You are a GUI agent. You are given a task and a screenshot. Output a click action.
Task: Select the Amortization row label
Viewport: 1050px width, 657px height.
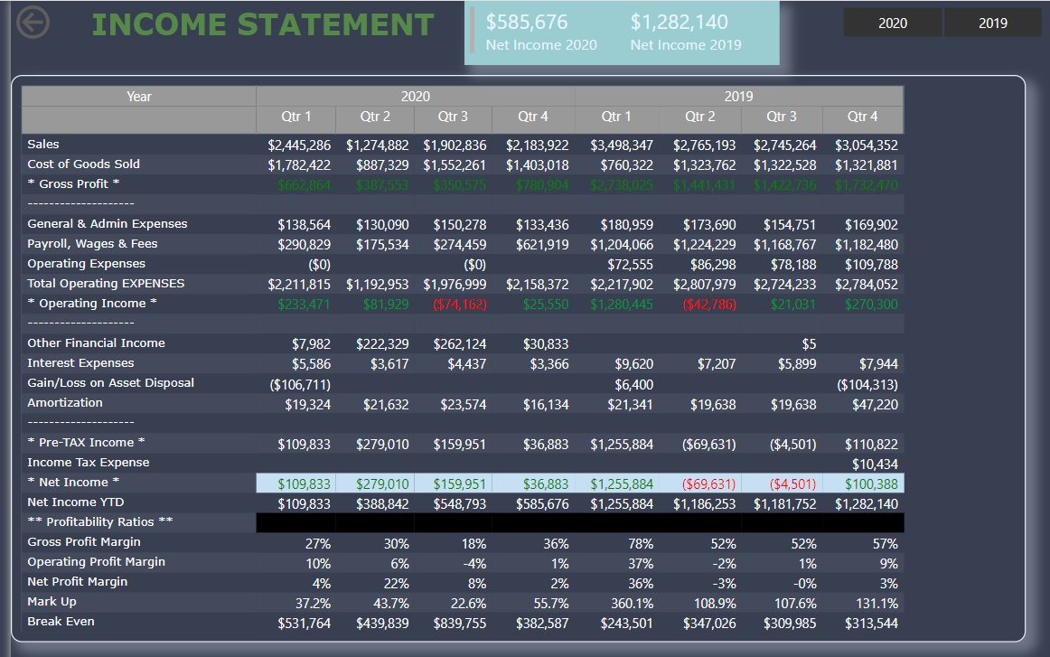[x=65, y=402]
